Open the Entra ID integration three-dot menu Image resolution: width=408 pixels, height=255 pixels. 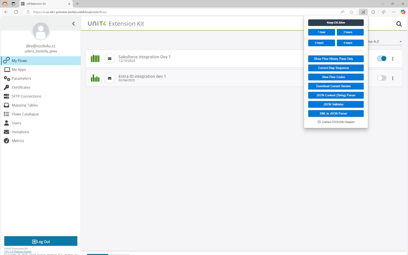click(x=393, y=78)
